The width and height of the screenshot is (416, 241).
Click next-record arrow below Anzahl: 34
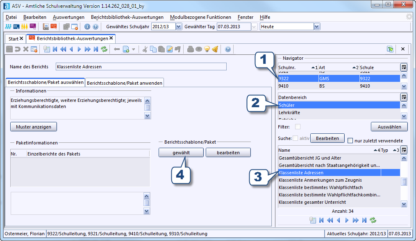[x=347, y=220]
